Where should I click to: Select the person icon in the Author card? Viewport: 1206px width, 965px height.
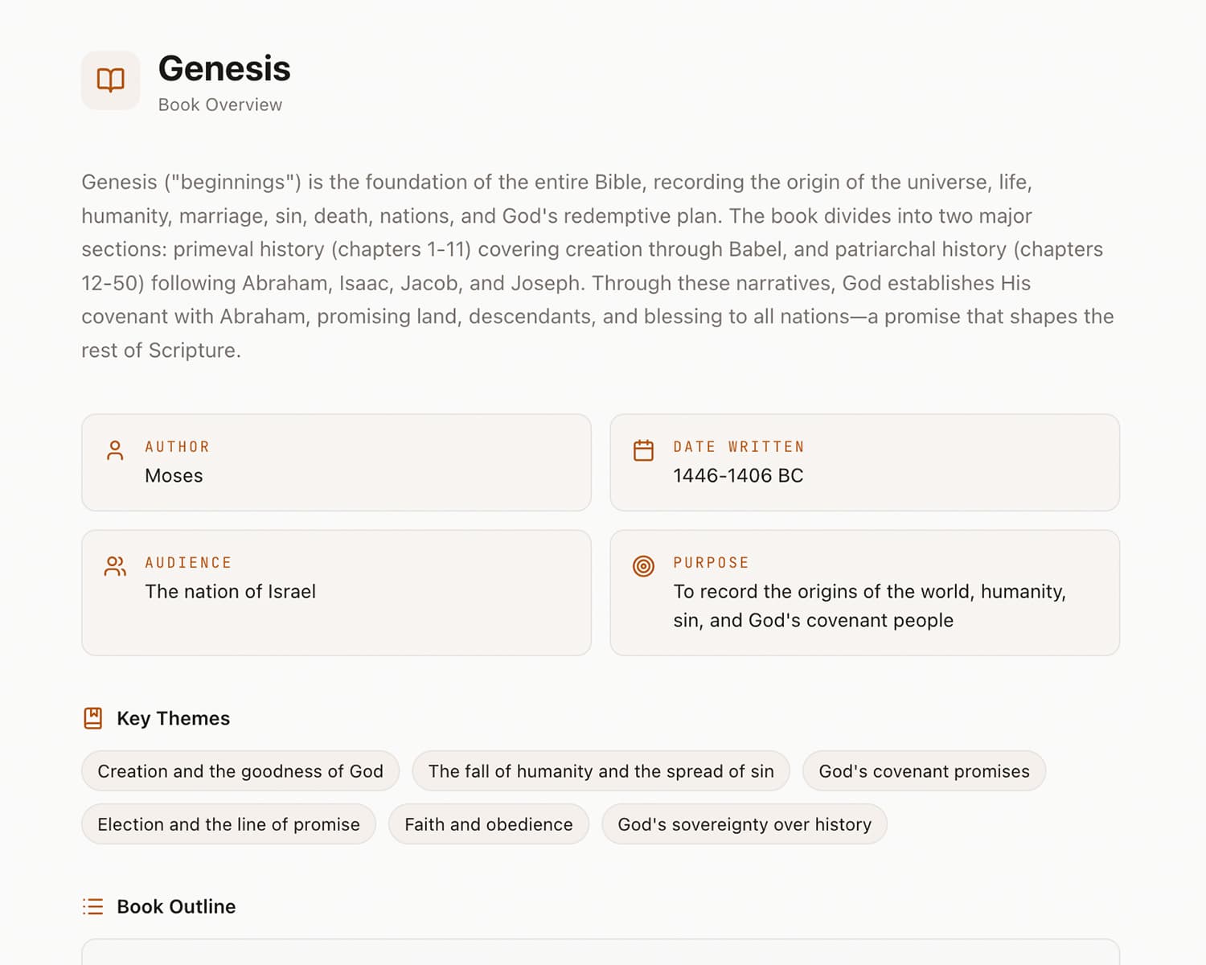point(114,451)
